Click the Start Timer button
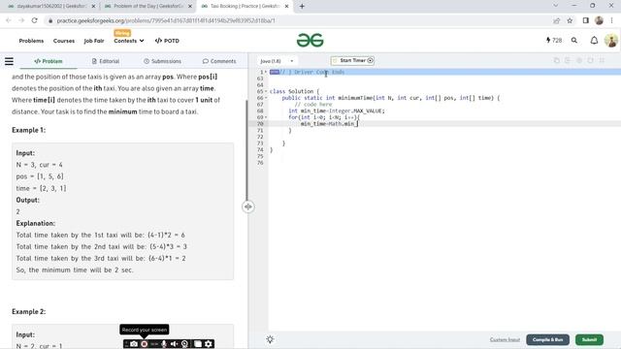 click(352, 60)
